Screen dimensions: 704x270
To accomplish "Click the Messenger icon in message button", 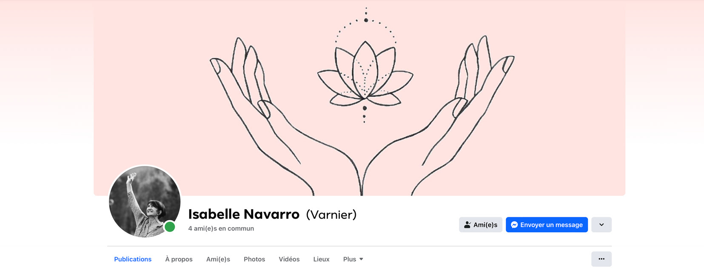I will 514,225.
